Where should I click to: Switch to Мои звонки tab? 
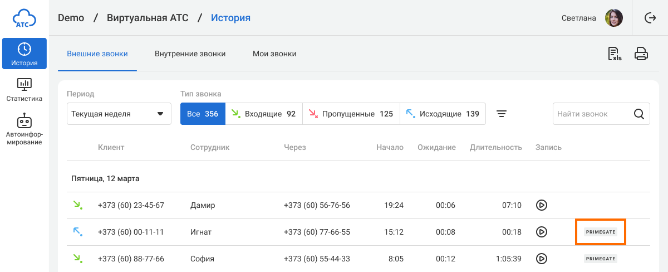coord(274,54)
